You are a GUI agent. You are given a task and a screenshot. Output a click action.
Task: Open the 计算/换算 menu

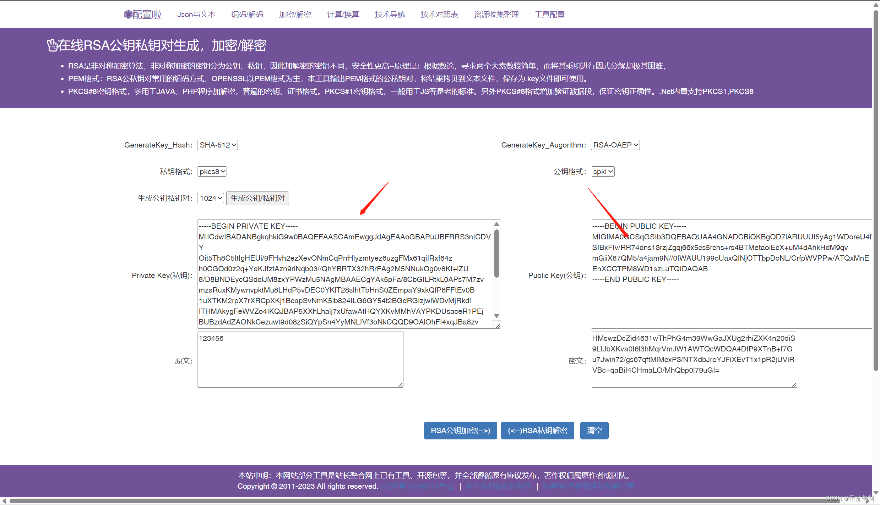click(343, 14)
